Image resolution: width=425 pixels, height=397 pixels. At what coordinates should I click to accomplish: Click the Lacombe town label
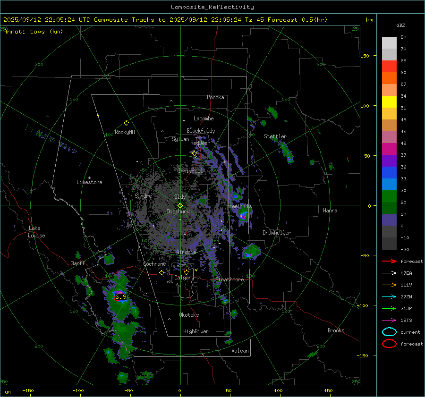click(204, 118)
